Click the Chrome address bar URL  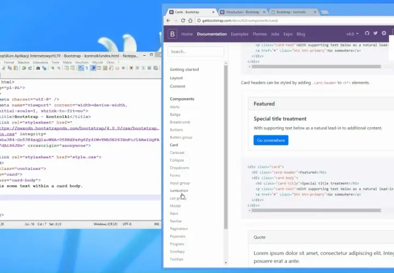[240, 21]
